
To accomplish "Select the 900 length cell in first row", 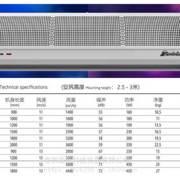I will [x=14, y=112].
